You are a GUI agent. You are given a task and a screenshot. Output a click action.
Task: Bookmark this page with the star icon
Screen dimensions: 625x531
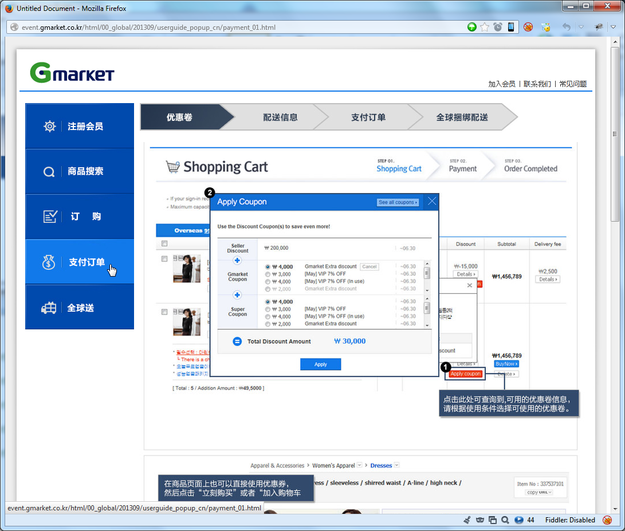click(x=485, y=27)
